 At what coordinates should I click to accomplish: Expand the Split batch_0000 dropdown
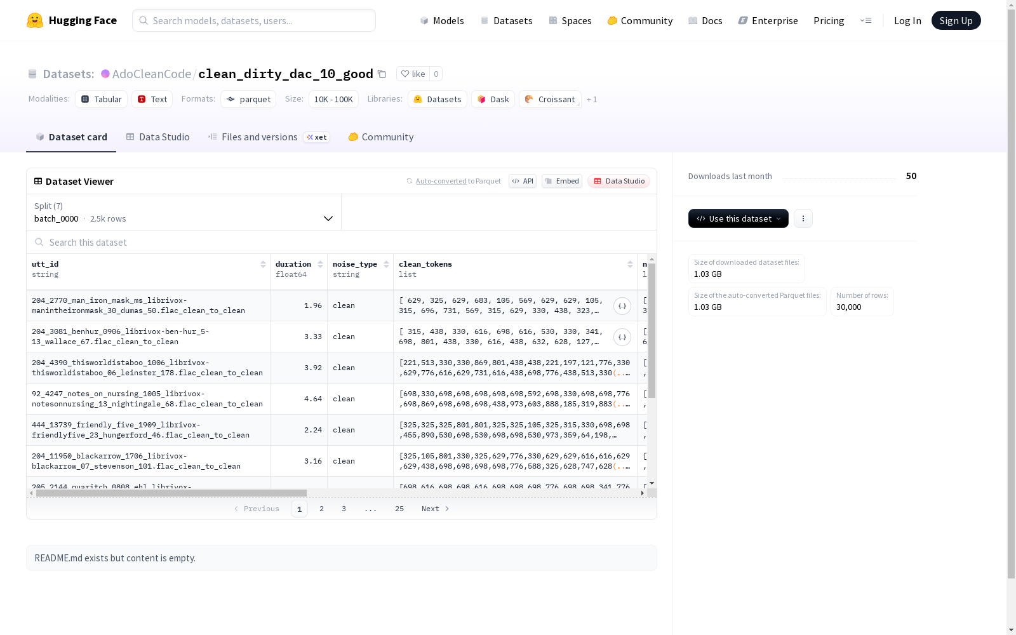(x=184, y=212)
